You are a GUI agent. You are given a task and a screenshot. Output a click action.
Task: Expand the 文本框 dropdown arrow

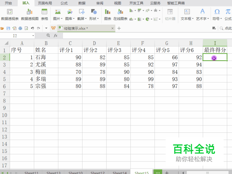193,19
